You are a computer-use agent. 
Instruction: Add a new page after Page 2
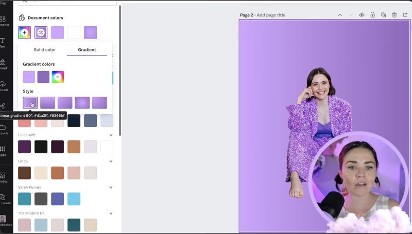pyautogui.click(x=405, y=15)
